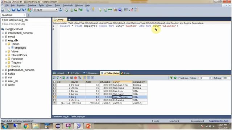Click the volume icon in system tray
The image size is (232, 130).
click(x=214, y=126)
